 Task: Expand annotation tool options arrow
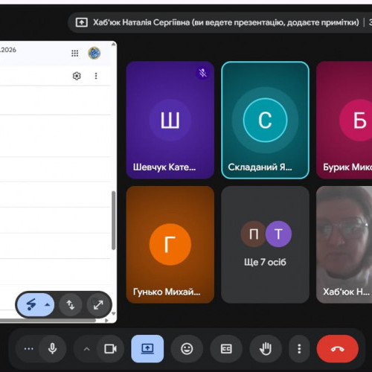pos(47,305)
